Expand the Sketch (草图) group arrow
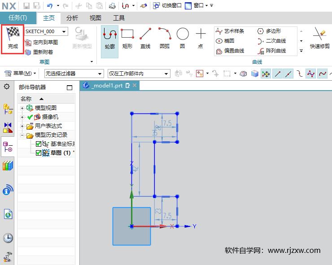 [x=92, y=62]
